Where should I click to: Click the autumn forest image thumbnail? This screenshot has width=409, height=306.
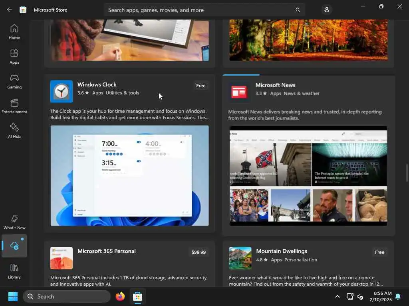point(309,40)
